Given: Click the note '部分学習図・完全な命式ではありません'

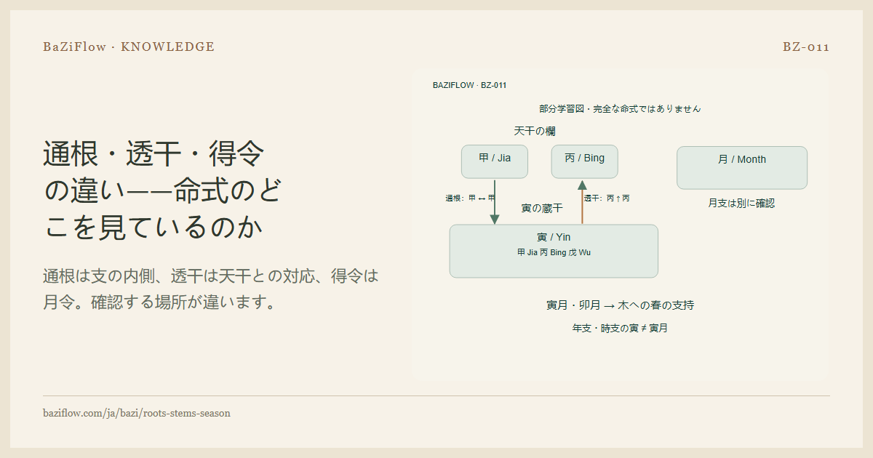Looking at the screenshot, I should click(620, 108).
